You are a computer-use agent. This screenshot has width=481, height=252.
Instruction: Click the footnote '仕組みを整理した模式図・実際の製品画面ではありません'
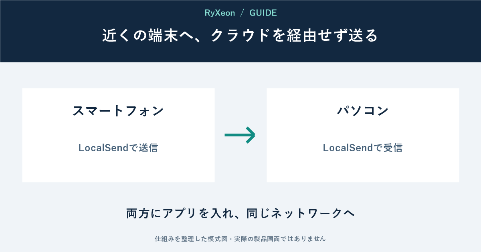tap(240, 239)
